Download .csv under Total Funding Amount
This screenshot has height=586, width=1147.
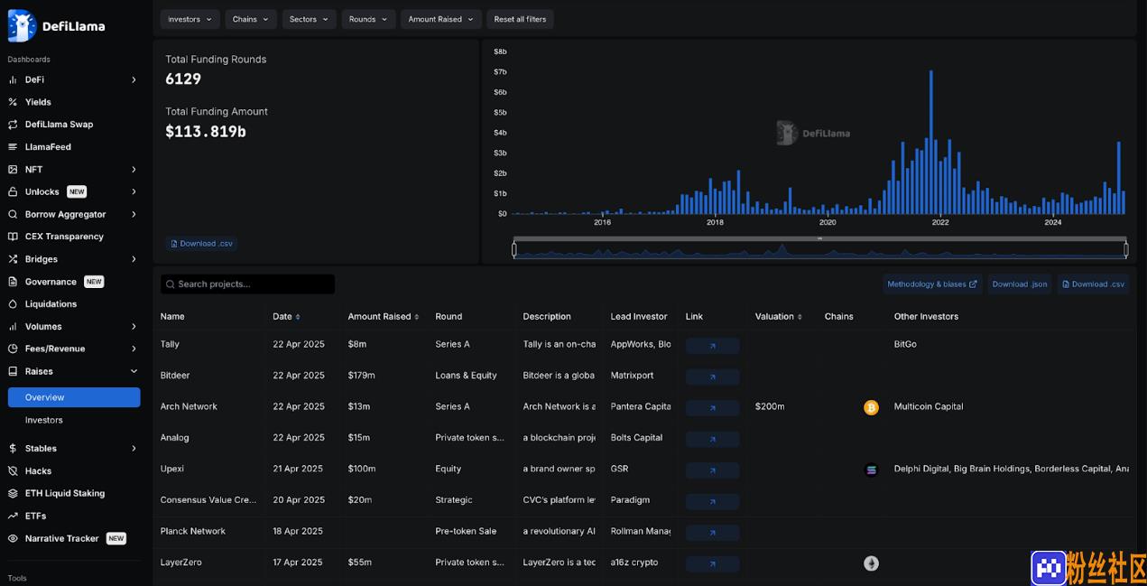pyautogui.click(x=200, y=244)
